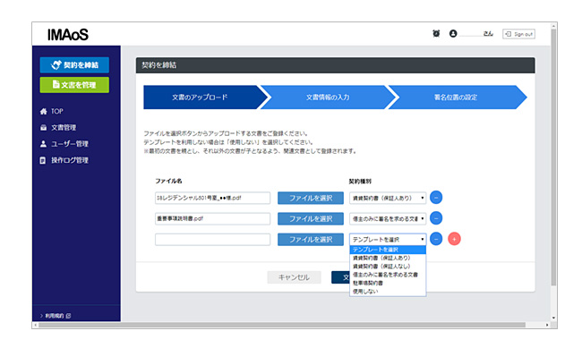Open ユーザー管理 in the sidebar
582x348 pixels.
(x=64, y=144)
